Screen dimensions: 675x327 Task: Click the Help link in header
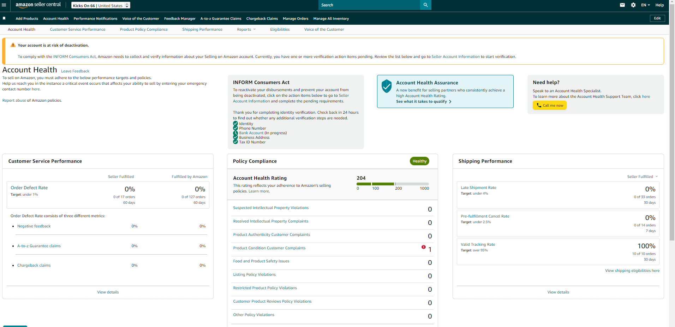(659, 5)
